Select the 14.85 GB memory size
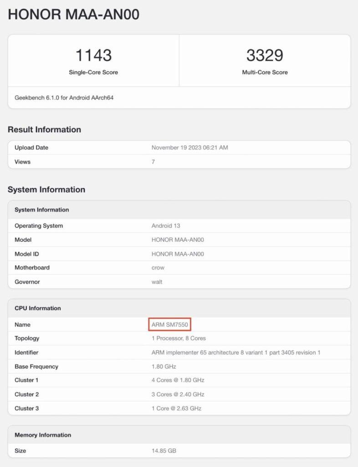The height and width of the screenshot is (467, 358). 164,451
